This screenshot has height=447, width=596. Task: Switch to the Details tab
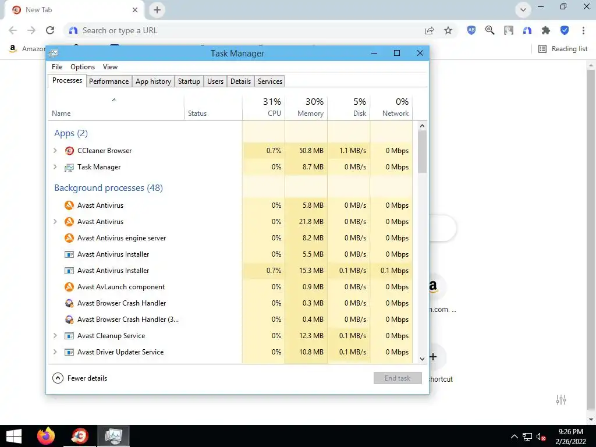(240, 81)
